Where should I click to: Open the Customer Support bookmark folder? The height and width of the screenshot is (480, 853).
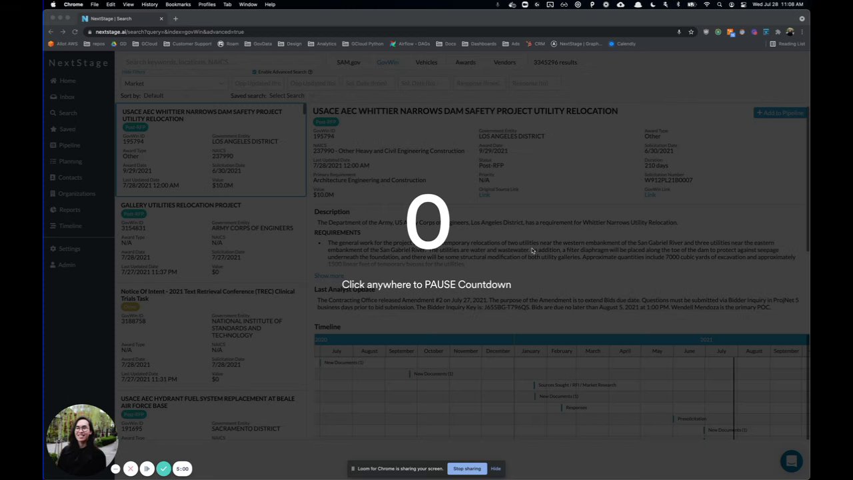coord(187,44)
